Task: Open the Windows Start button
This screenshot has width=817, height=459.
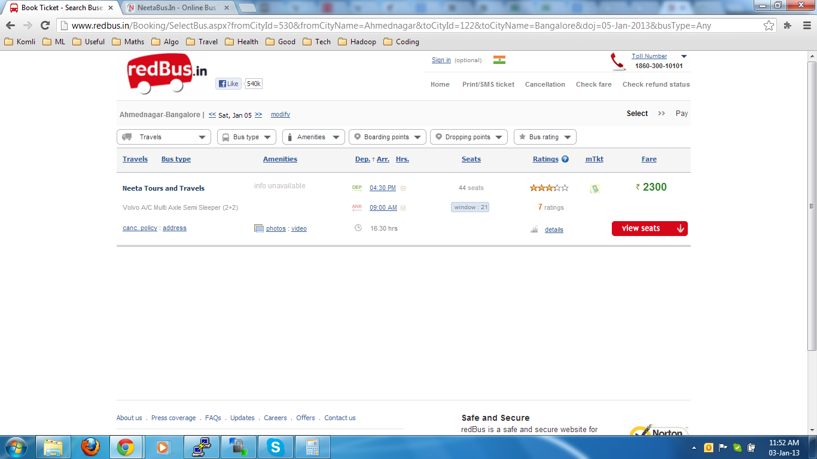Action: (16, 447)
